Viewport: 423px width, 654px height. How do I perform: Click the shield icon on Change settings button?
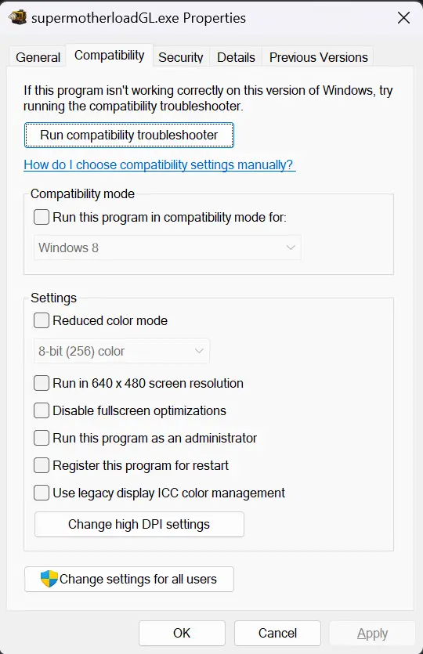point(49,579)
